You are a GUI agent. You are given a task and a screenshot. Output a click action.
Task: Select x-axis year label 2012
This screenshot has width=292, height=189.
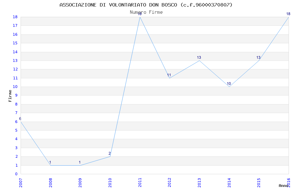pyautogui.click(x=169, y=183)
